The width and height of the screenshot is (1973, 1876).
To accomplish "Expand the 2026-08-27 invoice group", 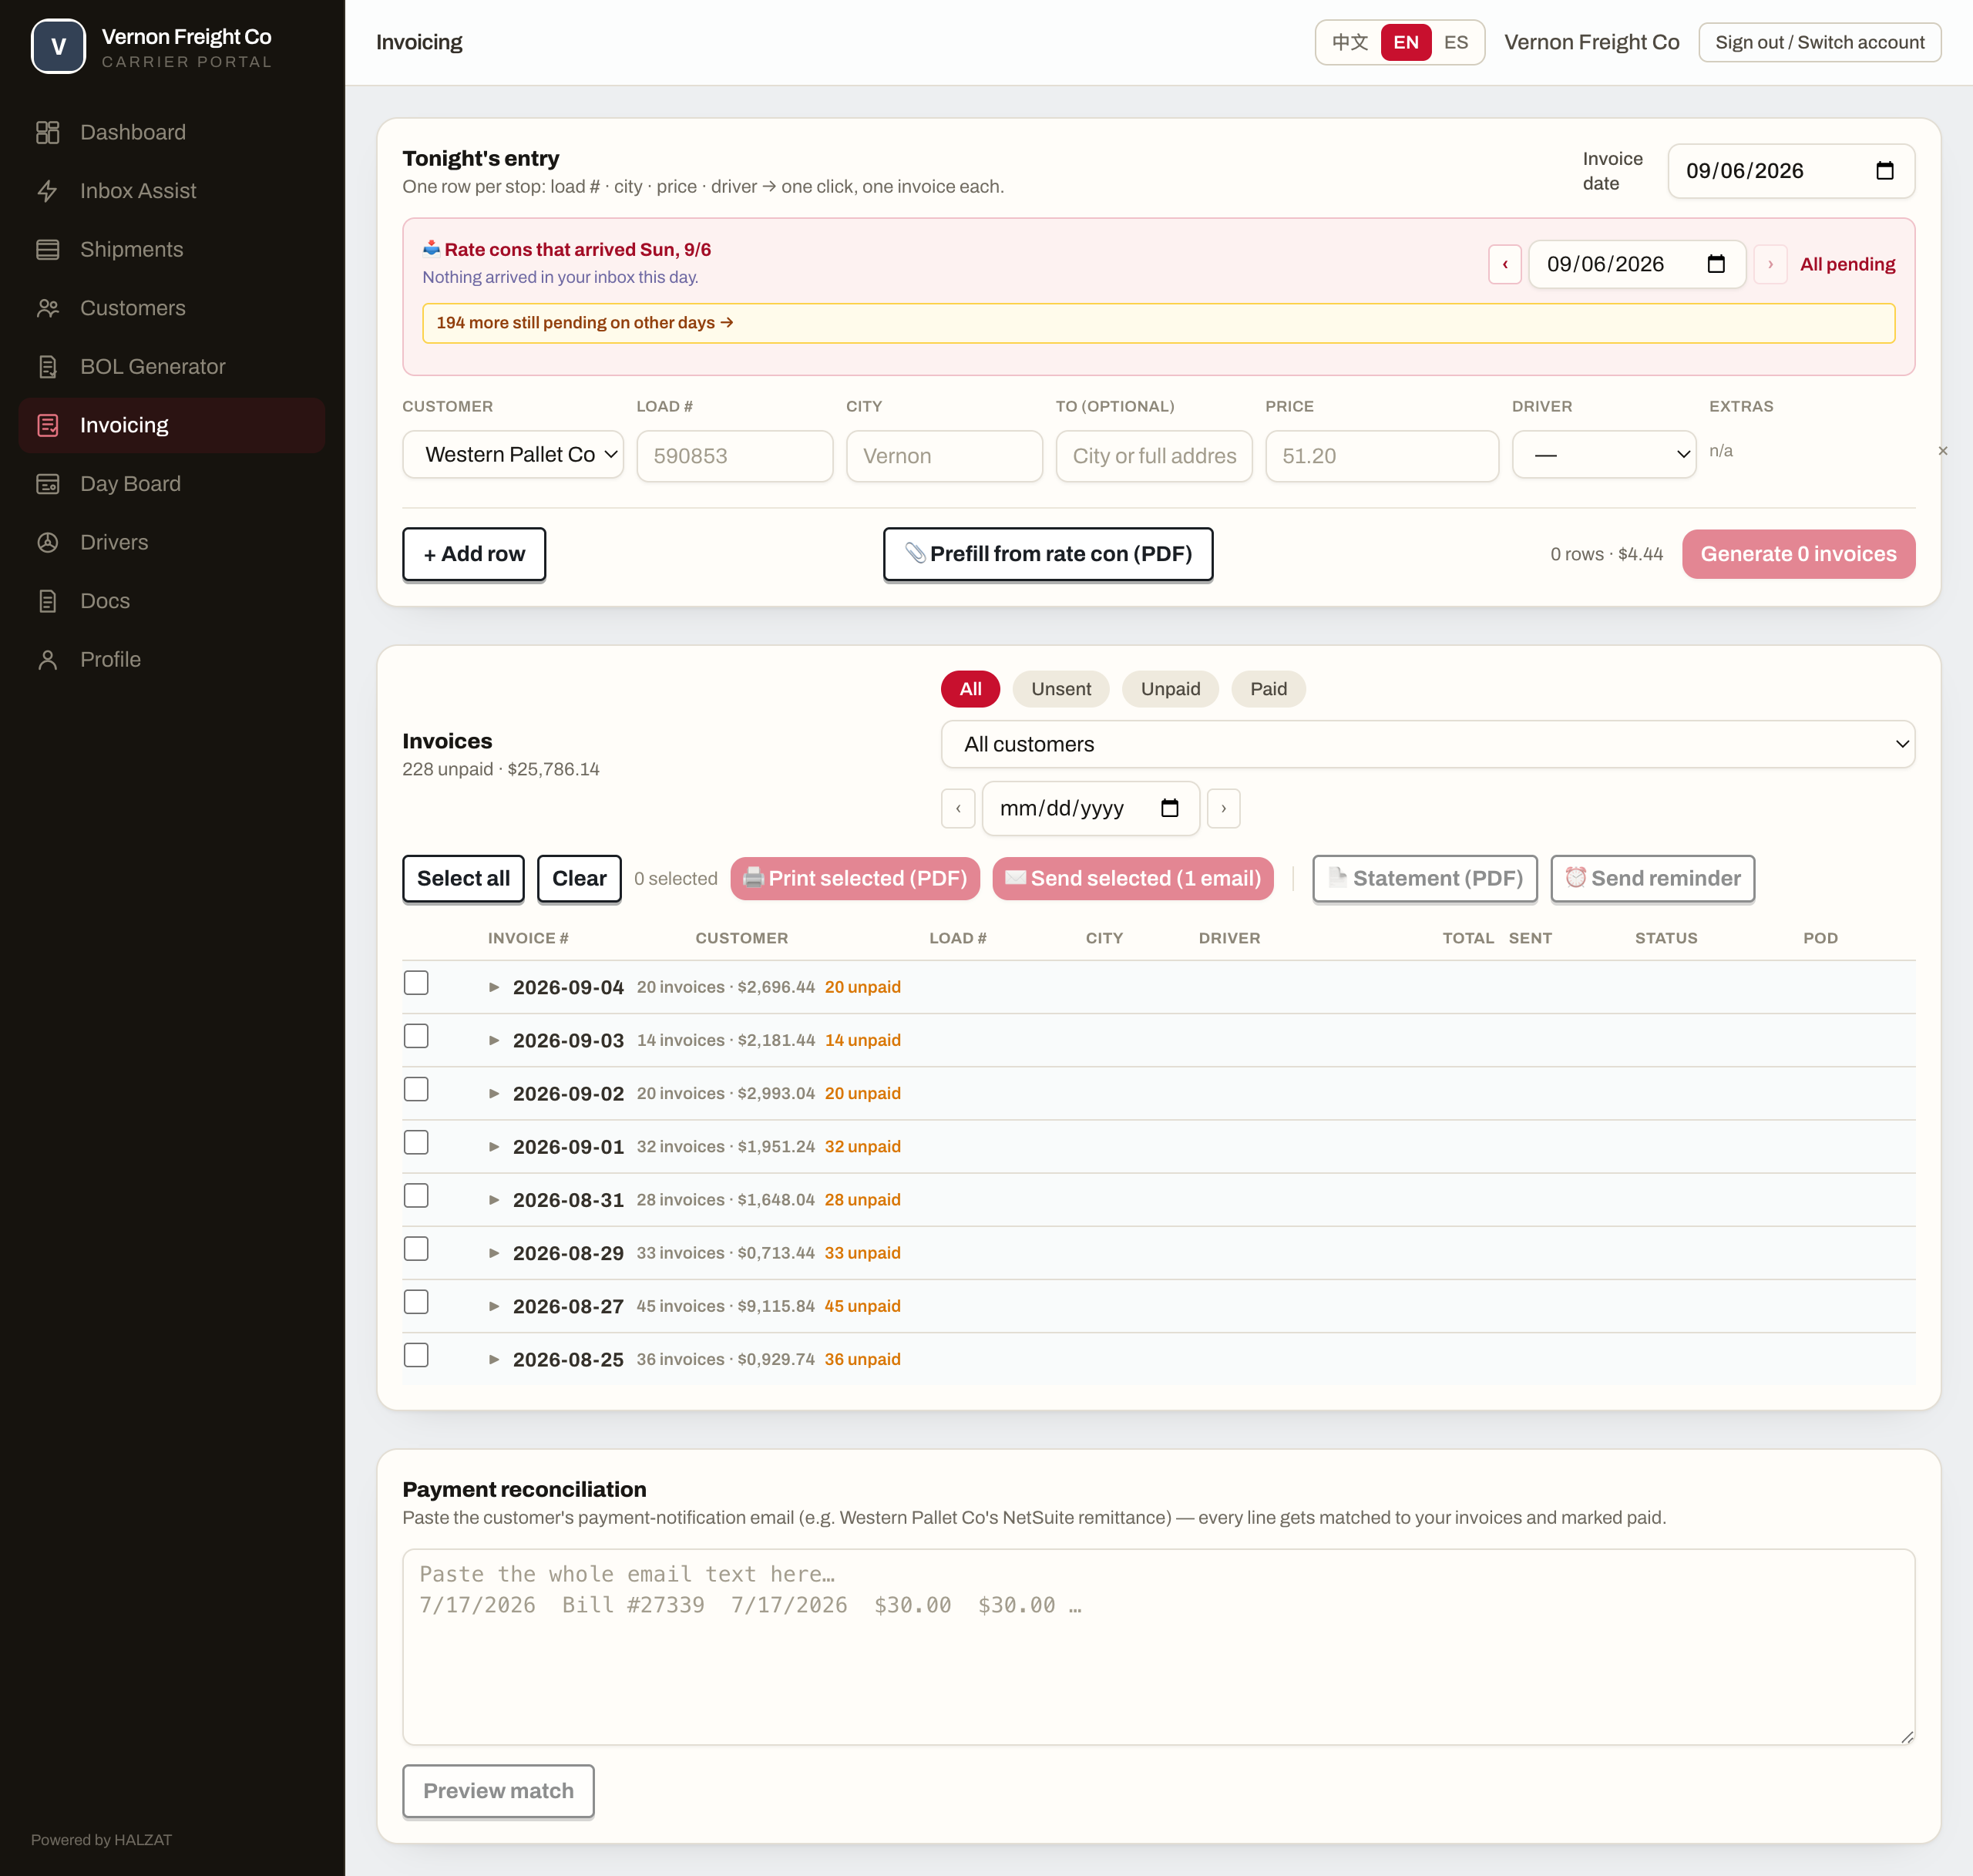I will tap(494, 1306).
